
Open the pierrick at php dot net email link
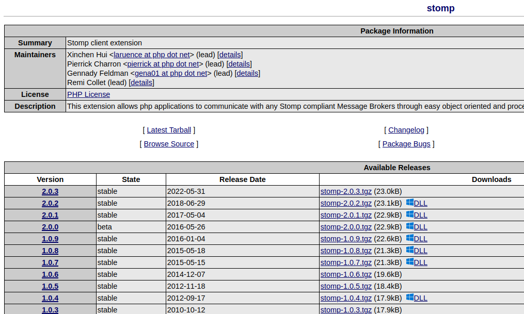click(163, 64)
